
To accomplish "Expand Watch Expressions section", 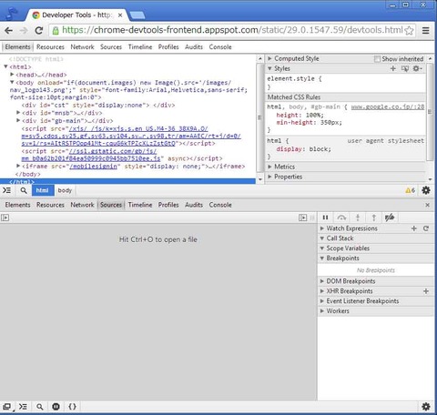I will [322, 228].
